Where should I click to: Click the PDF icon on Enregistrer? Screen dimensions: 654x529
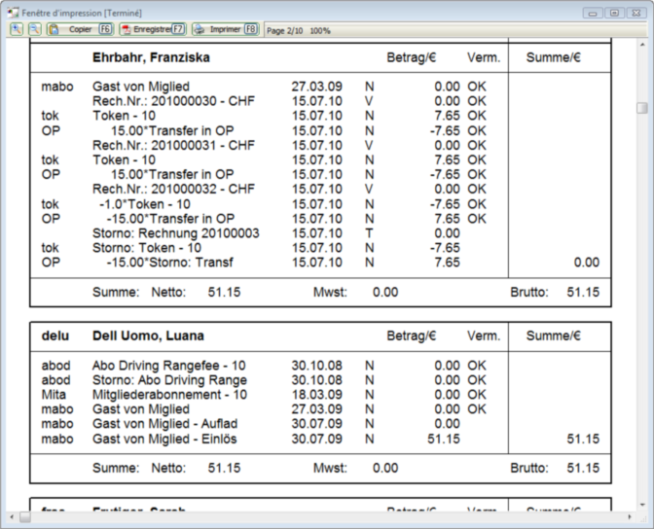126,29
